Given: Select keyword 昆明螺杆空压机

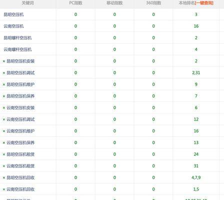Looking at the screenshot, I should (x=17, y=38).
